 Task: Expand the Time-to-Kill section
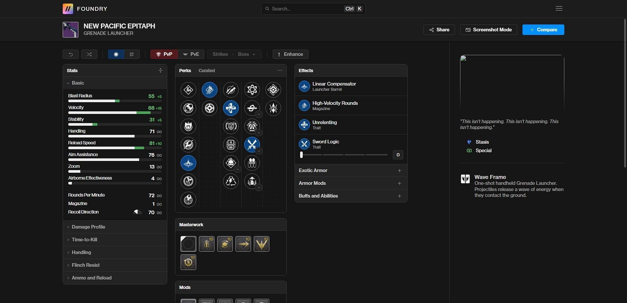pyautogui.click(x=115, y=240)
